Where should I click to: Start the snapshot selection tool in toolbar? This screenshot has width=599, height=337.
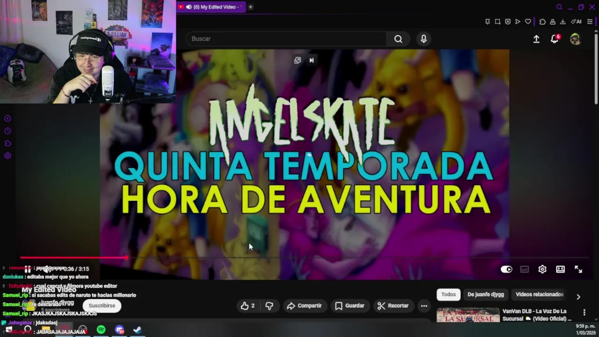point(497,22)
